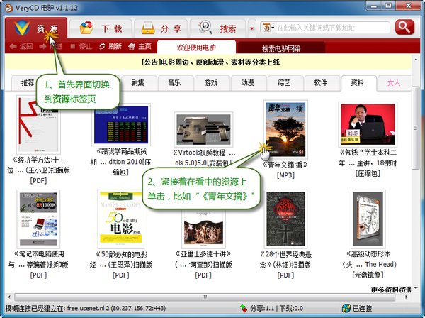Viewport: 425px width, 318px height.
Task: Select the 综艺 category tab
Action: pos(284,82)
